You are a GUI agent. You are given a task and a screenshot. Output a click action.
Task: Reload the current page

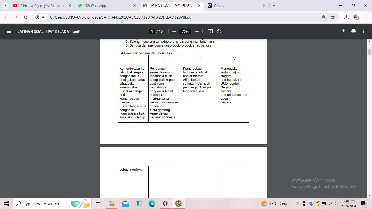(x=26, y=17)
